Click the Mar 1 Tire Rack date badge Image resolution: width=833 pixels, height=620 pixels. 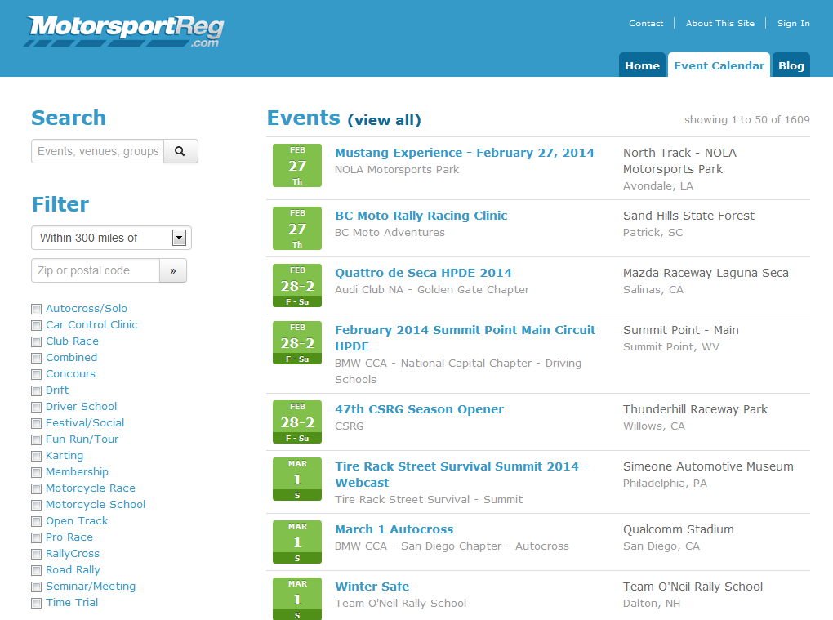coord(297,479)
